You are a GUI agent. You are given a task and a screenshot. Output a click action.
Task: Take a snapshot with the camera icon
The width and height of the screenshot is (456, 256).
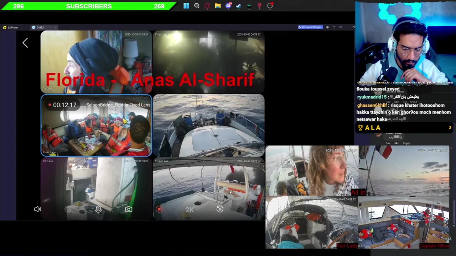pos(129,209)
